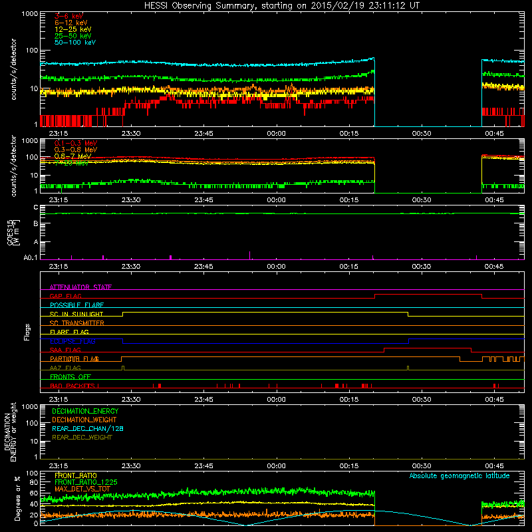Click the BAD_PACKETS label
532x532 pixels.
72,386
